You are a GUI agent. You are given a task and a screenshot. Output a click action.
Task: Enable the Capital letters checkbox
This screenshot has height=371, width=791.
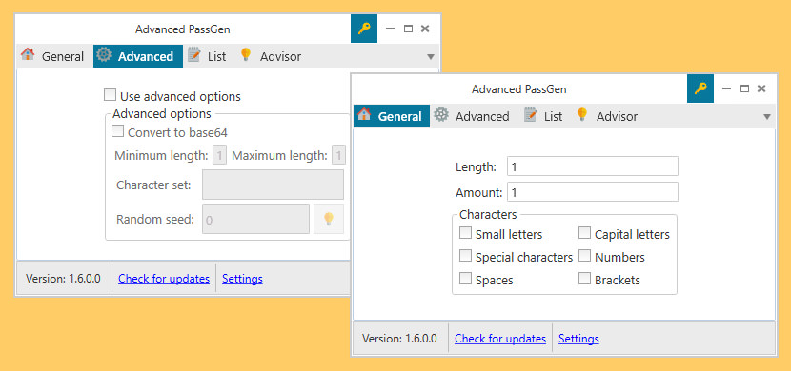pyautogui.click(x=584, y=233)
